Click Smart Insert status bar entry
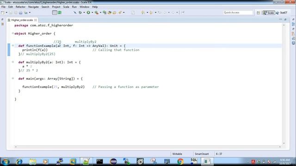Viewport: 296px width, 166px height. pos(202,154)
